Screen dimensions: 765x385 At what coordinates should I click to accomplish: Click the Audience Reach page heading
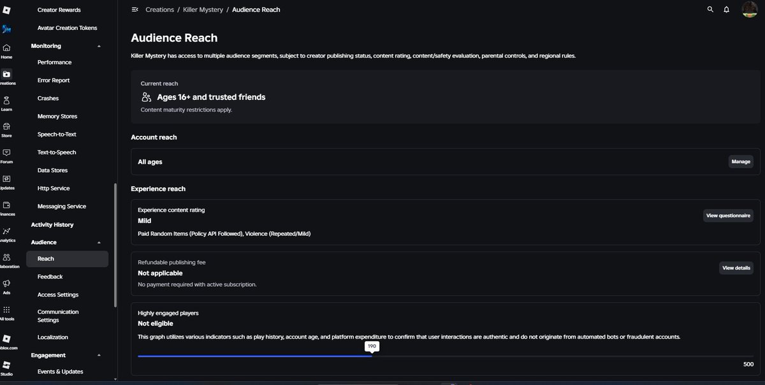click(174, 38)
